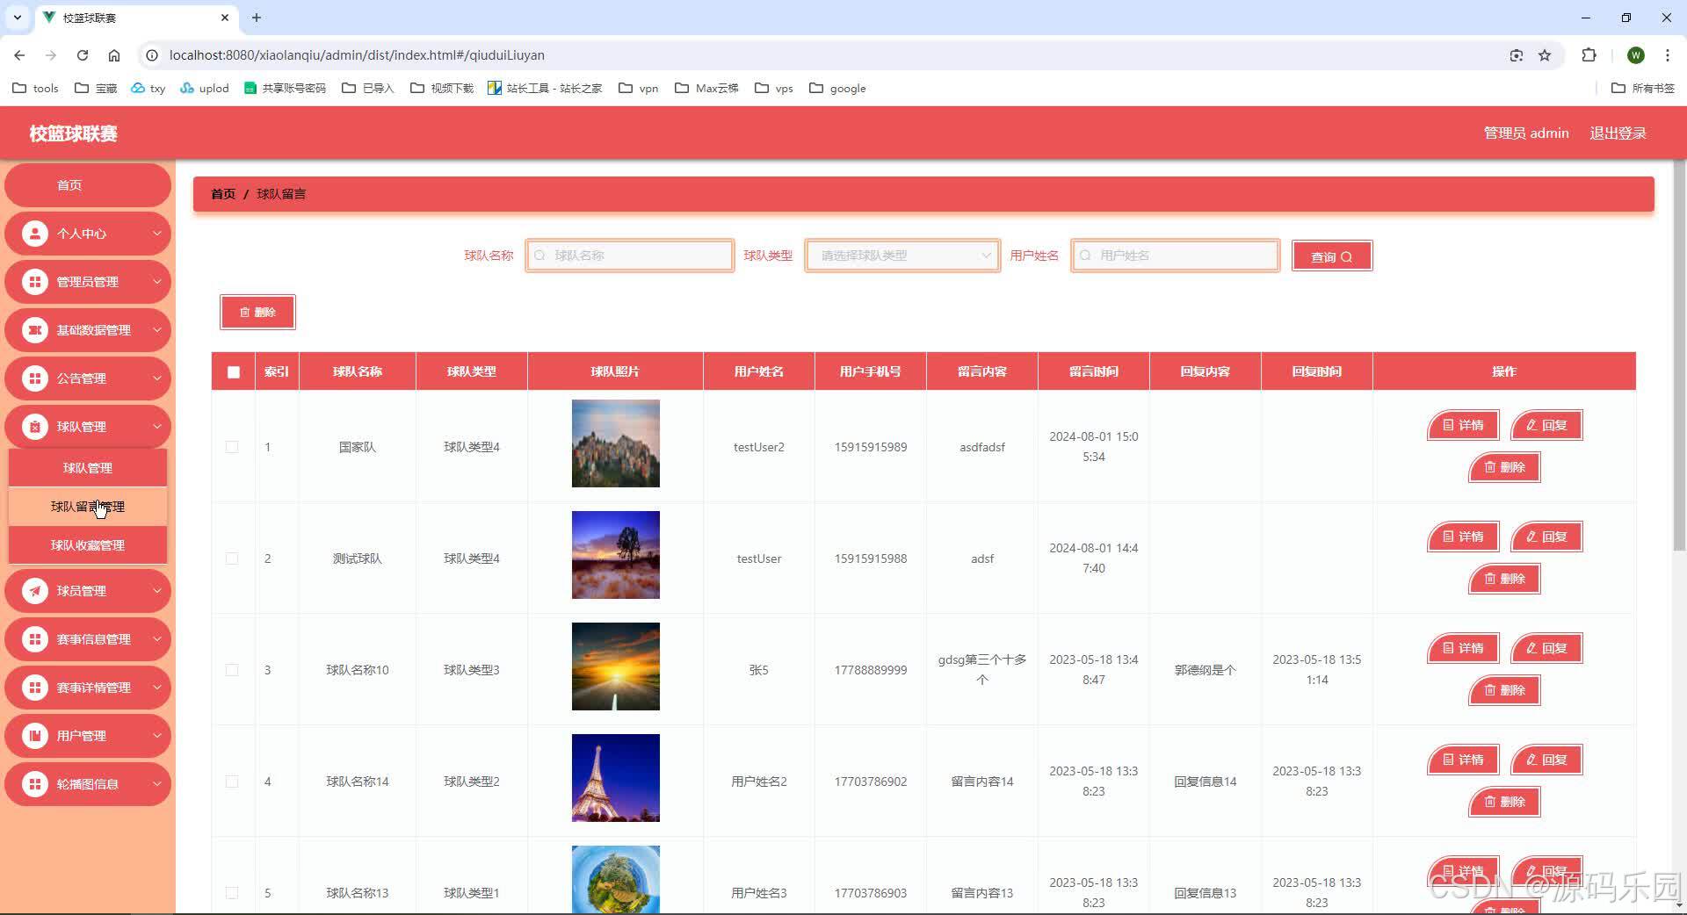Click the 基础数据管理 sidebar icon
The width and height of the screenshot is (1687, 915).
click(x=34, y=329)
